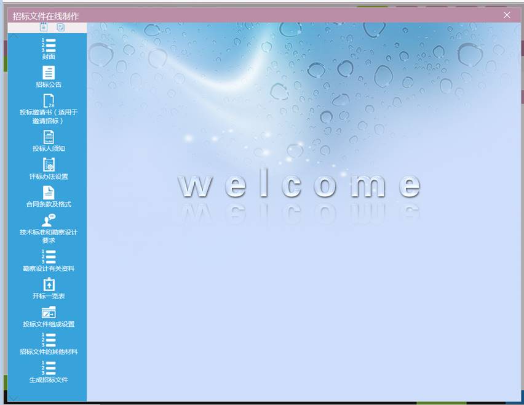Click 生成招标文件 to generate file
Viewport: 524px width, 405px height.
coord(49,372)
